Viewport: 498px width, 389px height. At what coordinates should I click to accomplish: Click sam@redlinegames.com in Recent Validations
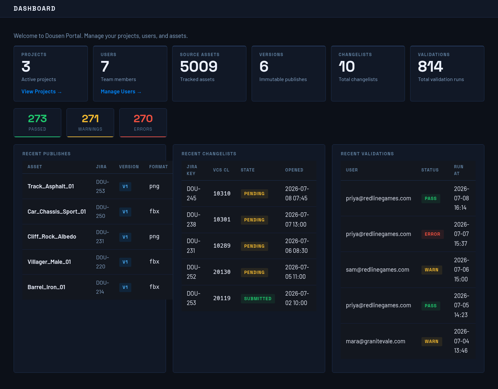click(377, 270)
